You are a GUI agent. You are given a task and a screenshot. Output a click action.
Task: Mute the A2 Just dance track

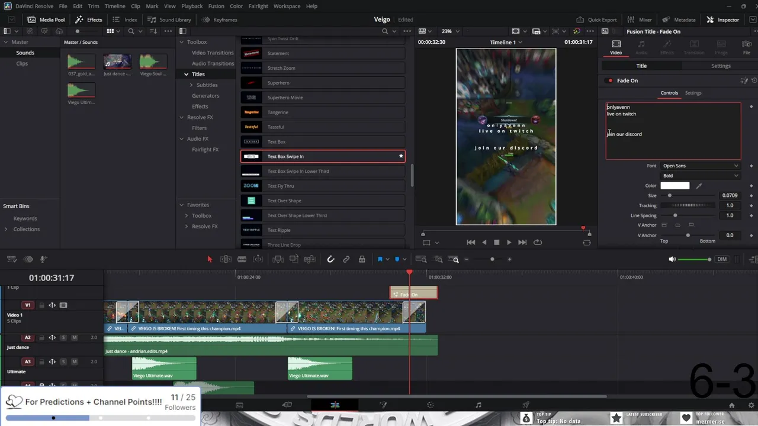(75, 338)
